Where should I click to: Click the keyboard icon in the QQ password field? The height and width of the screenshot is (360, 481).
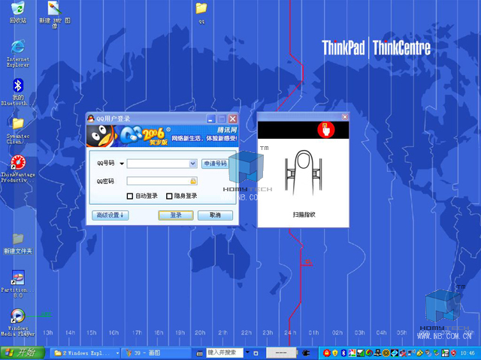click(x=193, y=181)
